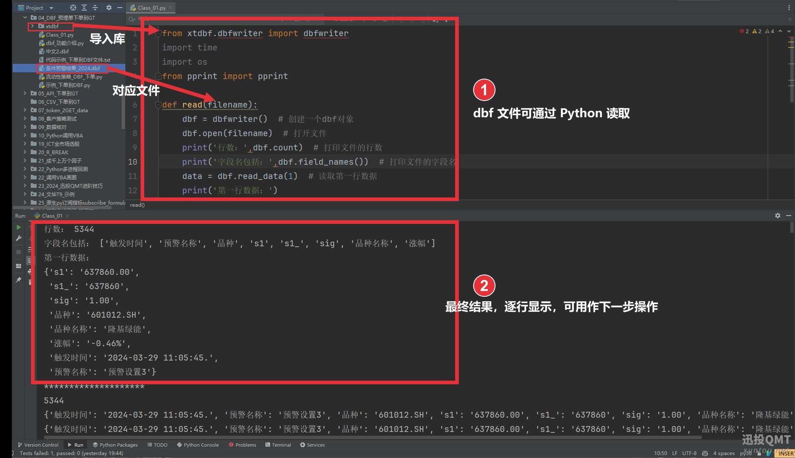Image resolution: width=795 pixels, height=458 pixels.
Task: Click the Select Opened File locate icon
Action: [x=73, y=7]
